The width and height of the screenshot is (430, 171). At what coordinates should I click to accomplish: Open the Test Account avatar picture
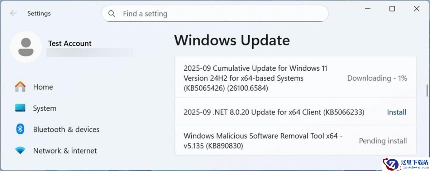click(x=25, y=47)
